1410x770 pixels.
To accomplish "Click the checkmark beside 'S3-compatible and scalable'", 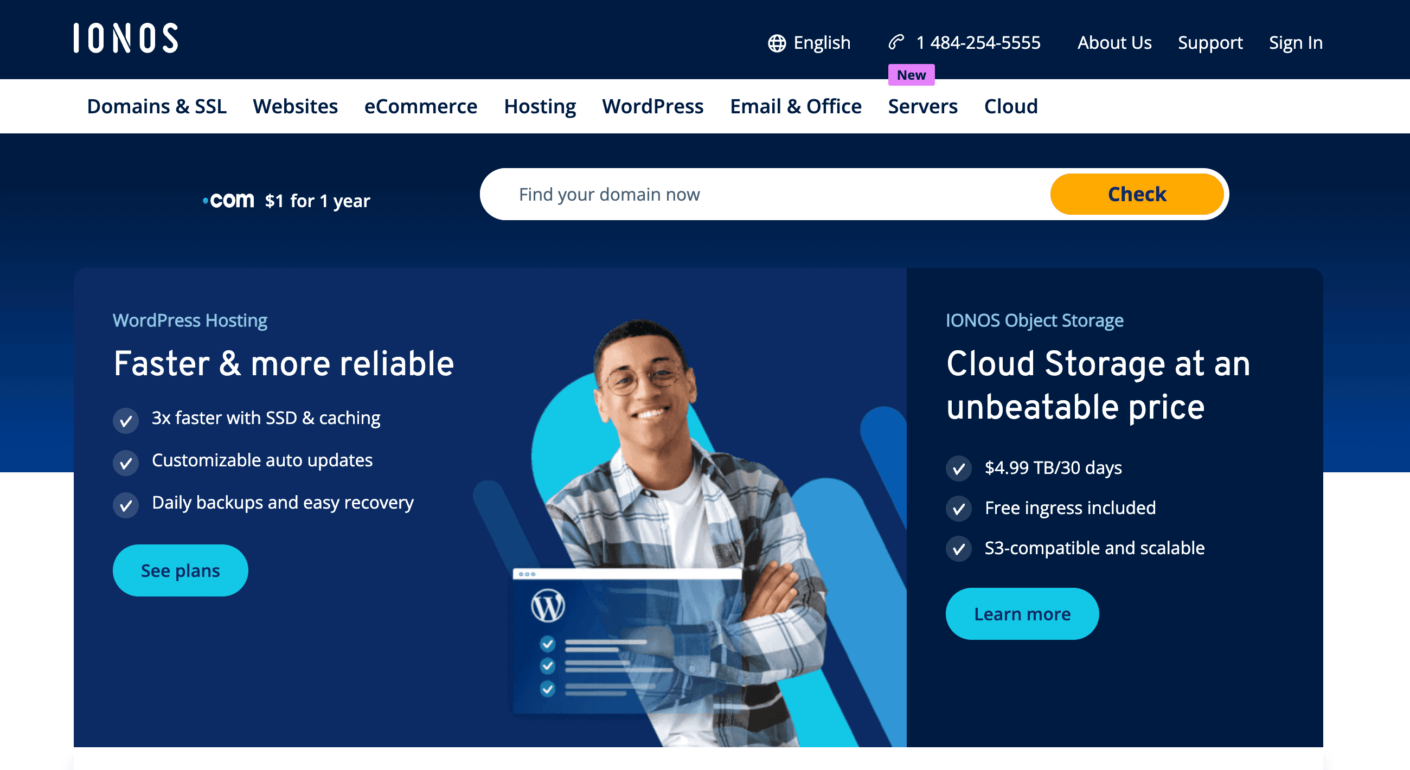I will (958, 549).
